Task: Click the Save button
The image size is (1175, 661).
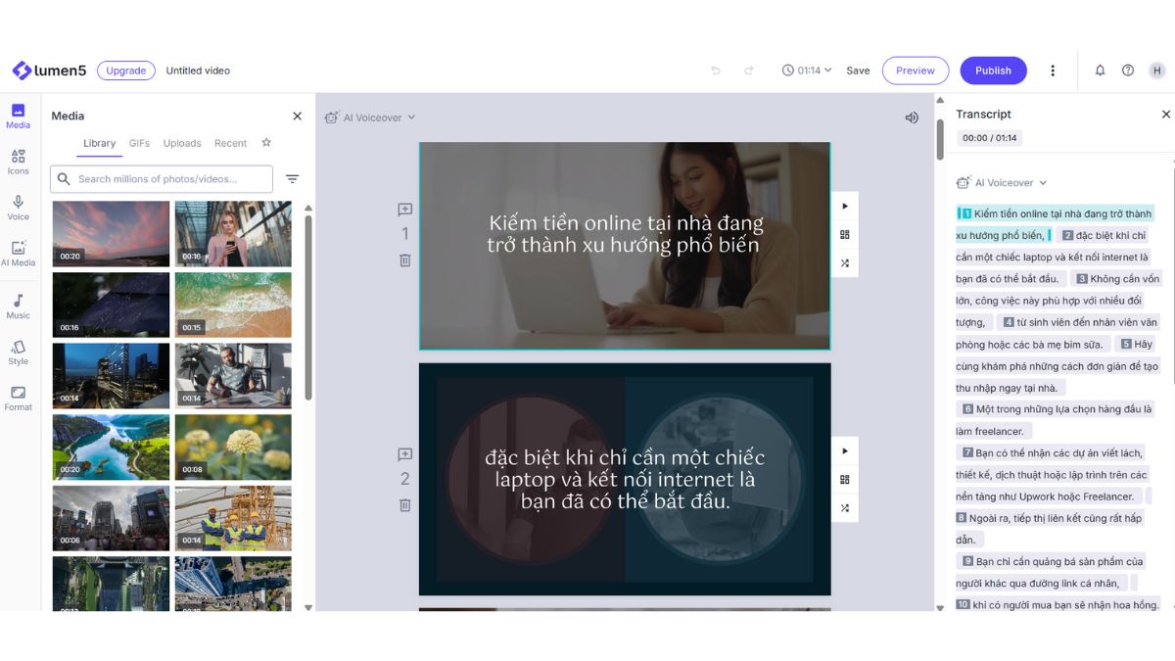Action: coord(858,71)
